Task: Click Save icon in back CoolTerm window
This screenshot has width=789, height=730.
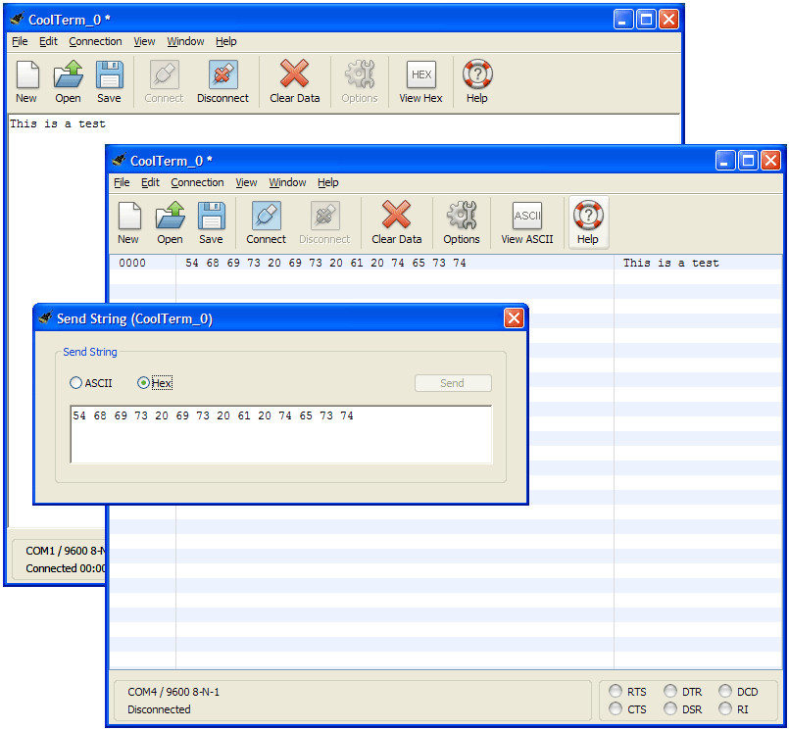Action: 109,74
